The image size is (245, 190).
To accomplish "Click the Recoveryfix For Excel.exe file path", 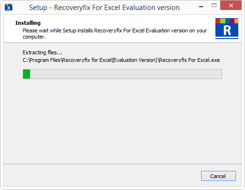I will [121, 60].
